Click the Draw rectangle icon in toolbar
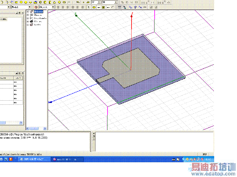The height and width of the screenshot is (177, 237). tap(17, 2)
